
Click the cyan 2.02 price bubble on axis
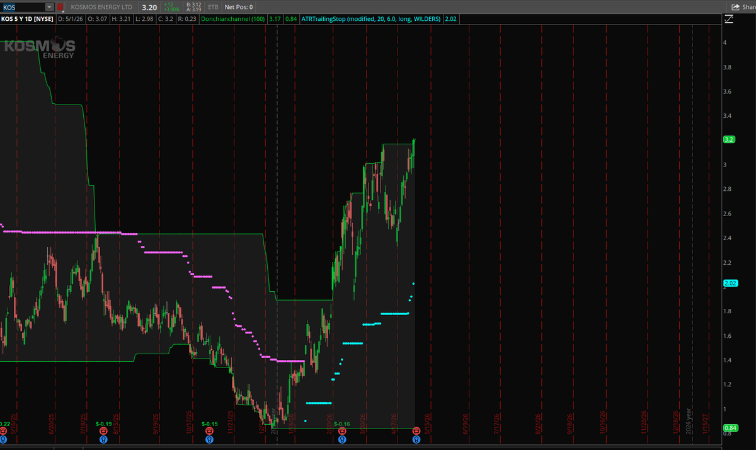point(731,283)
